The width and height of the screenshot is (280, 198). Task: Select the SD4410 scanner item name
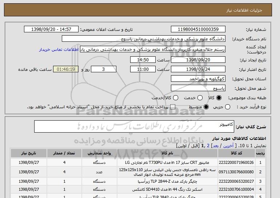(167, 189)
